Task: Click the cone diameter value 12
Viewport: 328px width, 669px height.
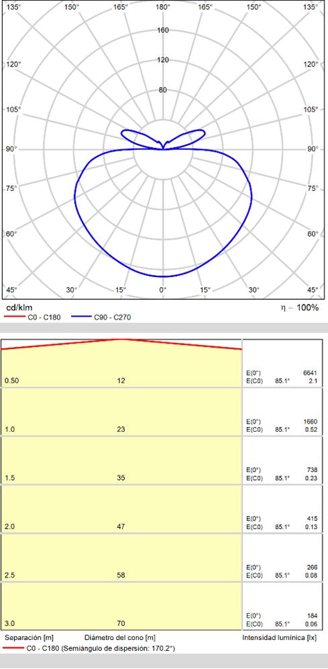Action: (121, 381)
